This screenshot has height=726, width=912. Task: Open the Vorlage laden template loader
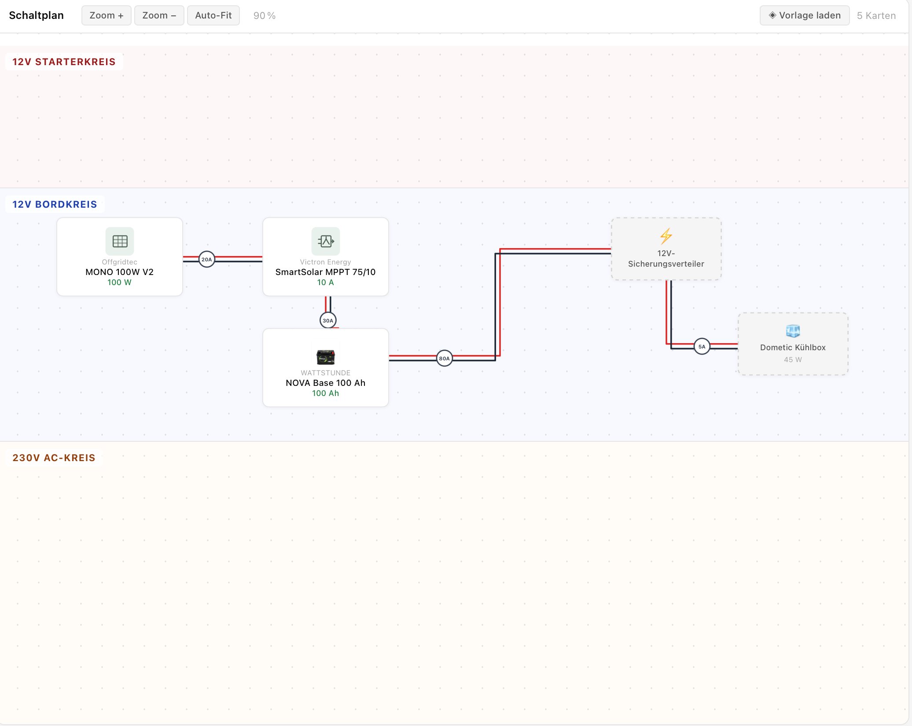click(x=805, y=15)
